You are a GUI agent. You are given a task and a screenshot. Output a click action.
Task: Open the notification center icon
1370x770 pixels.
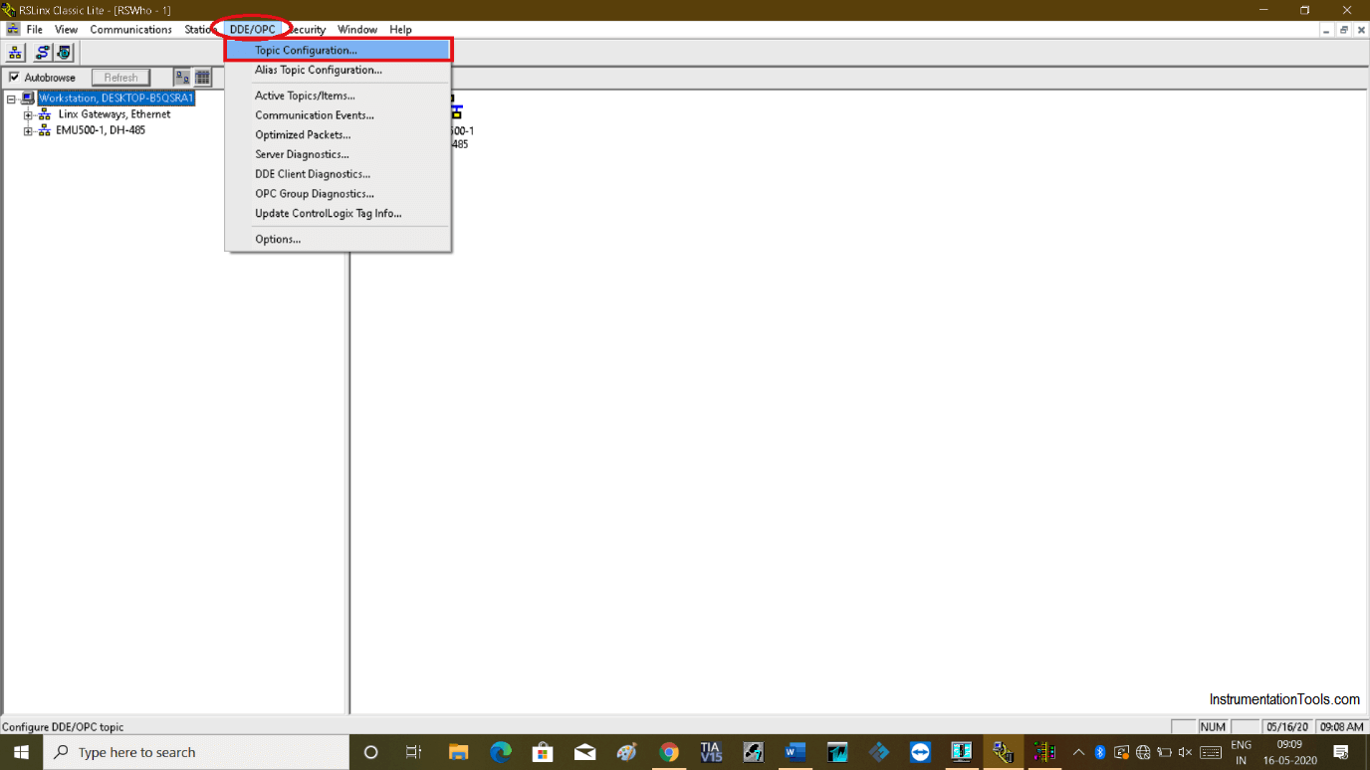[1341, 752]
